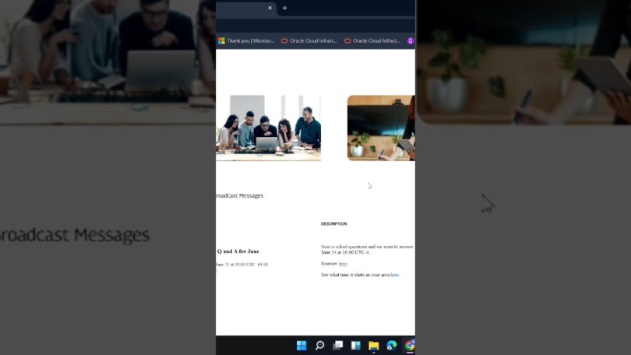Open the 'Thank you | Microso...' bookmark
Screen dimensions: 631x355
click(x=246, y=40)
